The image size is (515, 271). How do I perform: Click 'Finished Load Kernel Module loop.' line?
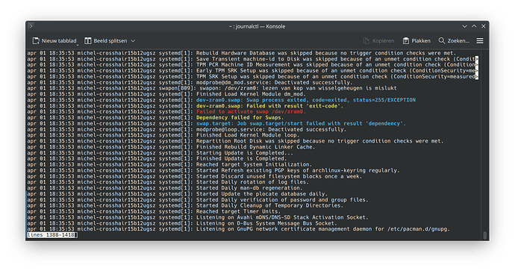point(248,135)
